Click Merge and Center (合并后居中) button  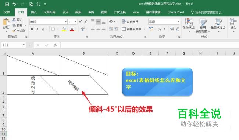tap(132, 29)
